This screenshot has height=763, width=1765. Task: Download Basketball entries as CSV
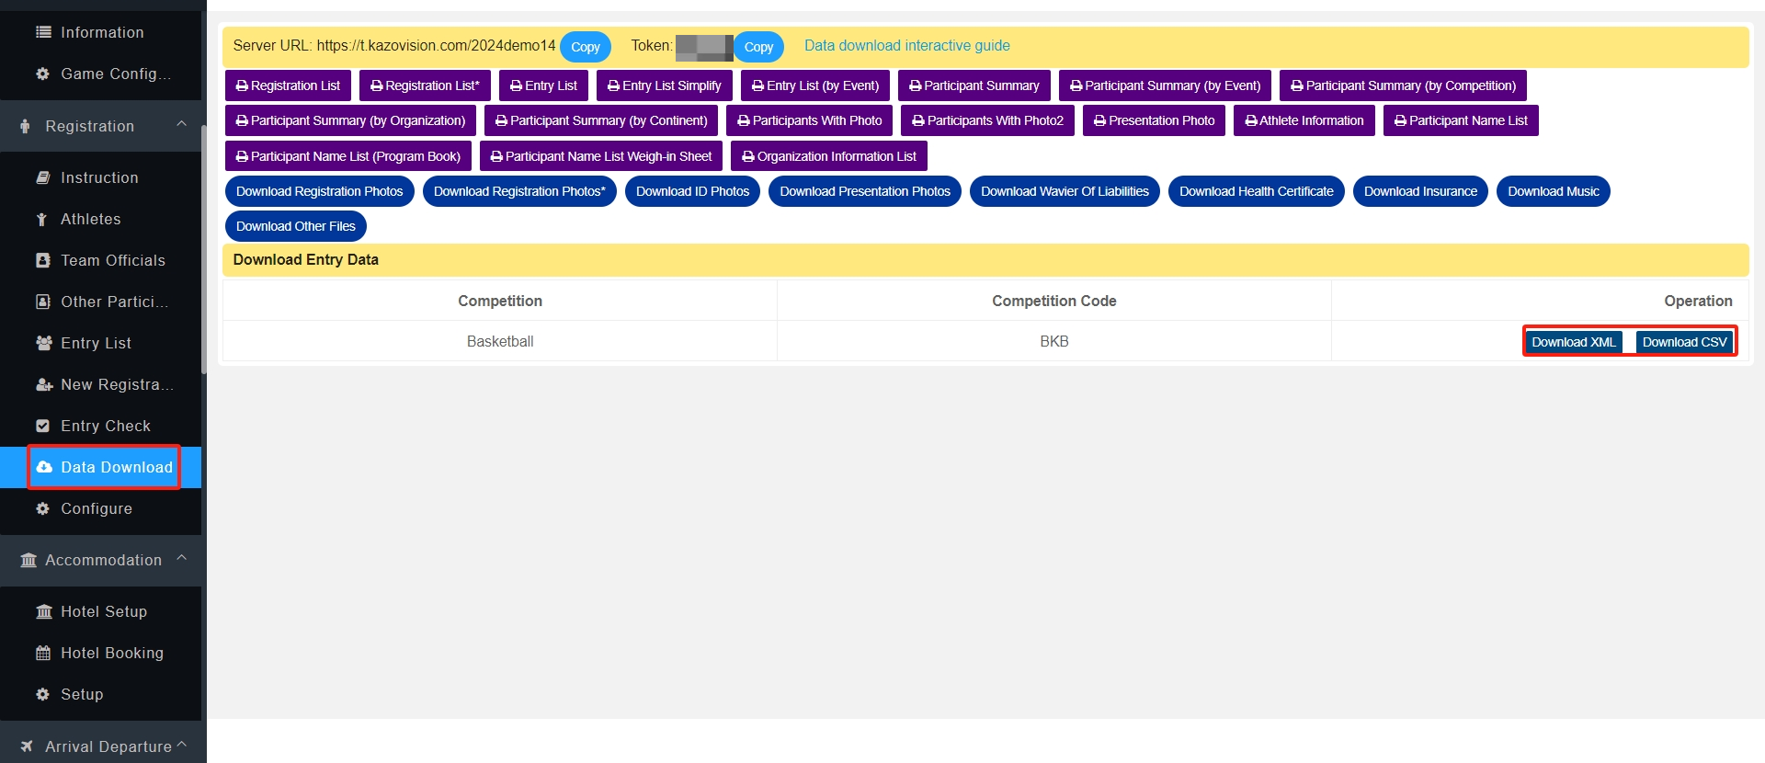coord(1684,342)
